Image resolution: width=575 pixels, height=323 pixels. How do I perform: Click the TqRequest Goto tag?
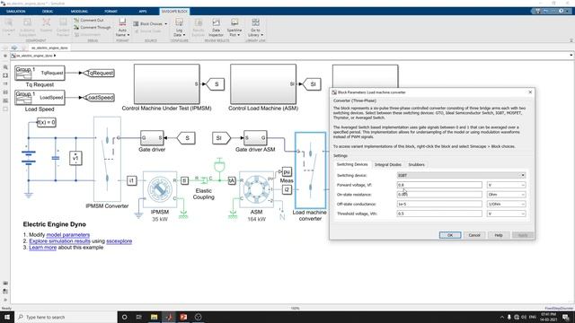99,73
